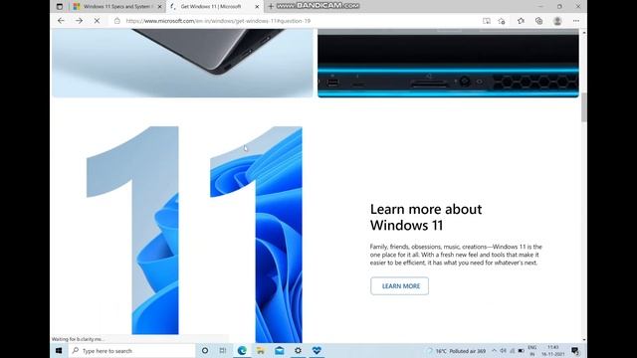Click the silver laptop image

point(182,63)
